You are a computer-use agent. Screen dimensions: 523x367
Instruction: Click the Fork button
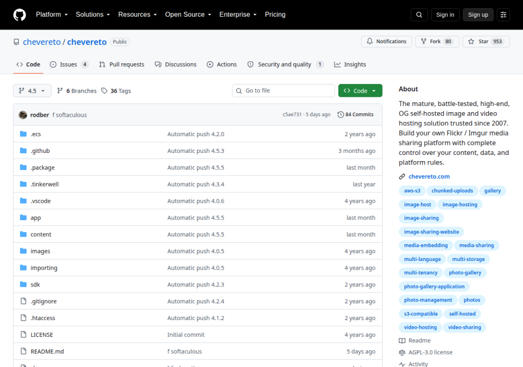click(x=437, y=41)
